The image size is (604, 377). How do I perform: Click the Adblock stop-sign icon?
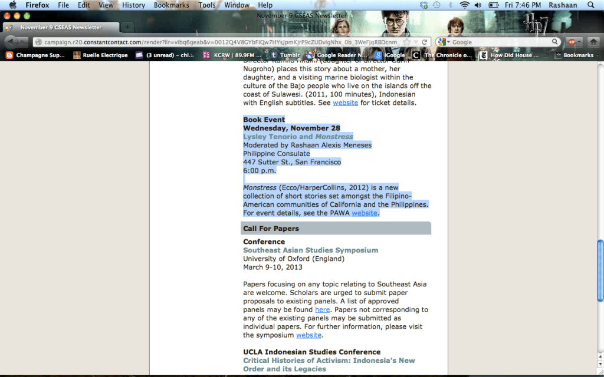pyautogui.click(x=571, y=42)
